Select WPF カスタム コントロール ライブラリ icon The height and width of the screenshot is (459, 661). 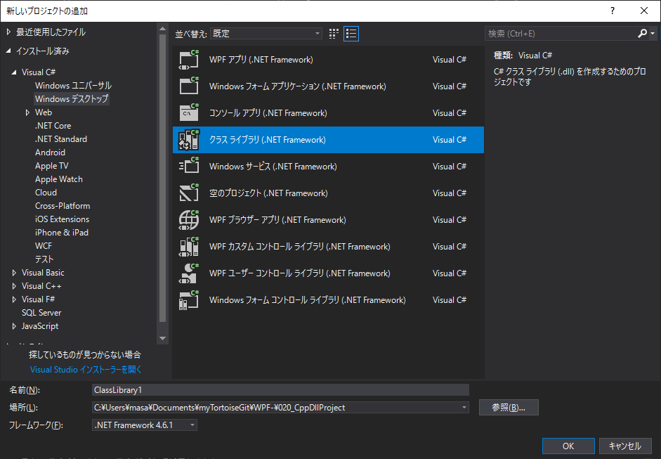pos(188,247)
